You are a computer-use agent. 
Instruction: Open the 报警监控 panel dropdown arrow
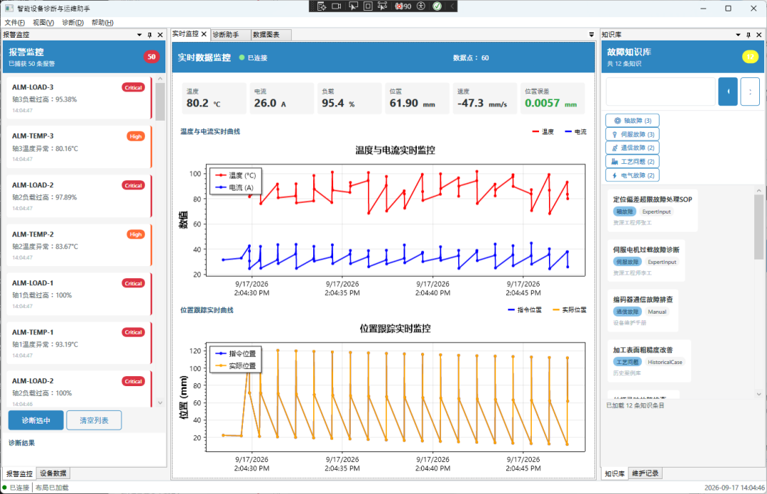(x=139, y=35)
